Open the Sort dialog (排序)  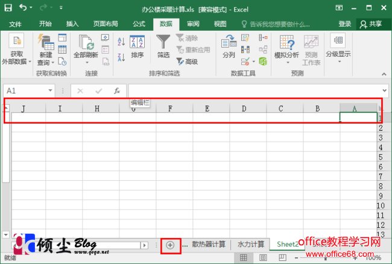137,47
